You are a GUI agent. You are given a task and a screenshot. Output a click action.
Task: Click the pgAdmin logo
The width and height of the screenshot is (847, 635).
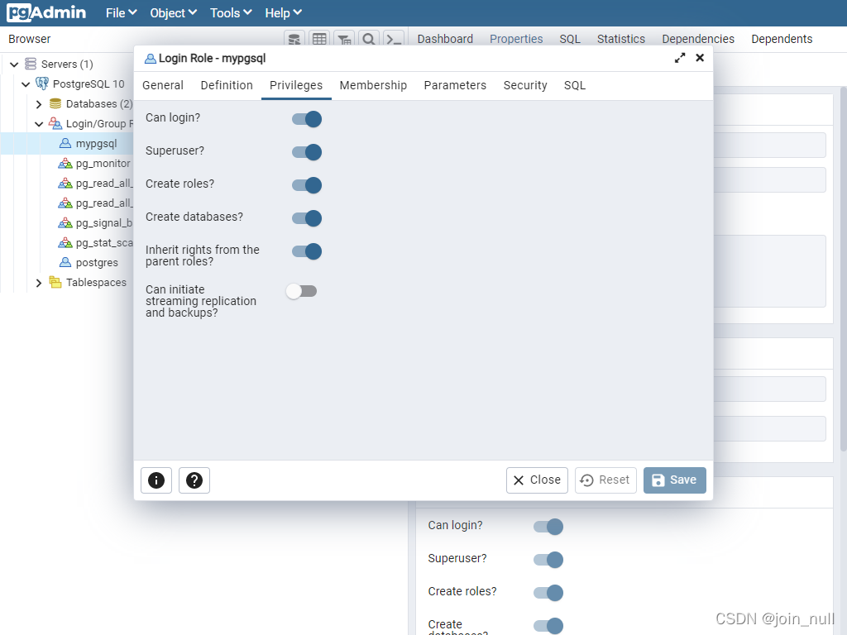(x=46, y=12)
